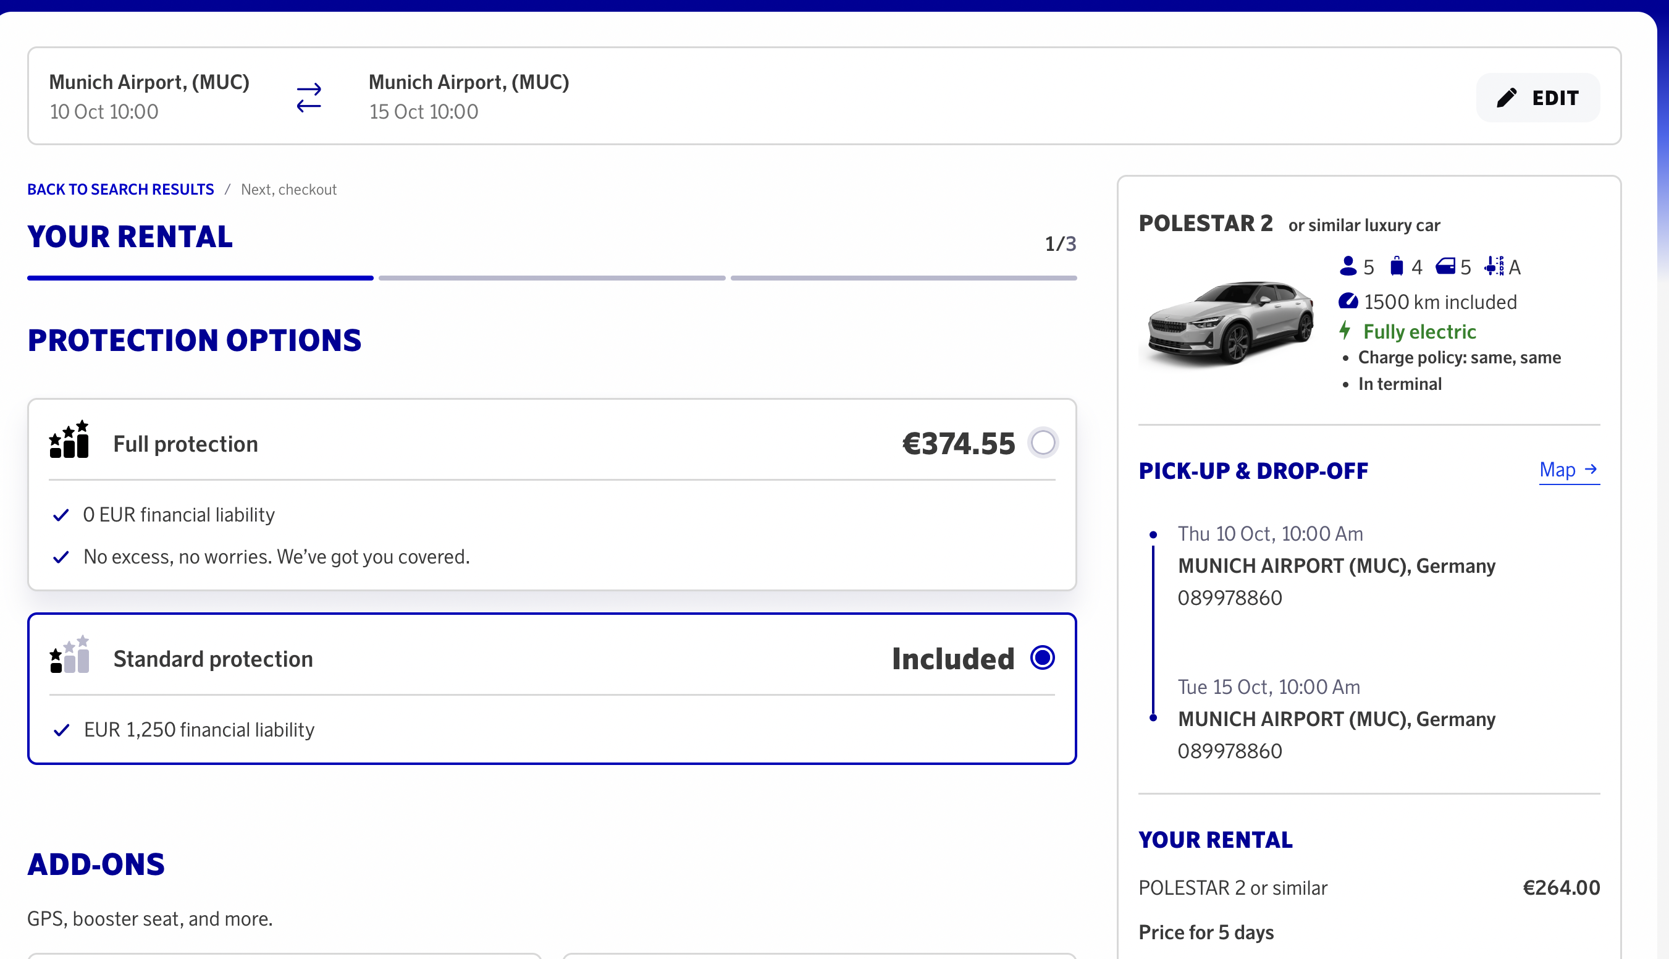The width and height of the screenshot is (1669, 959).
Task: Click the Full protection stars icon
Action: click(69, 440)
